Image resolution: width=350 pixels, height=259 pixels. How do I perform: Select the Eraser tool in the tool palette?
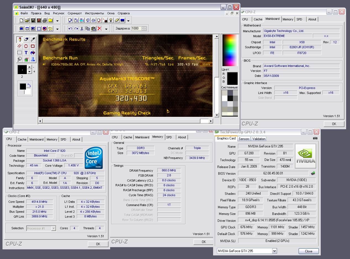26,39
